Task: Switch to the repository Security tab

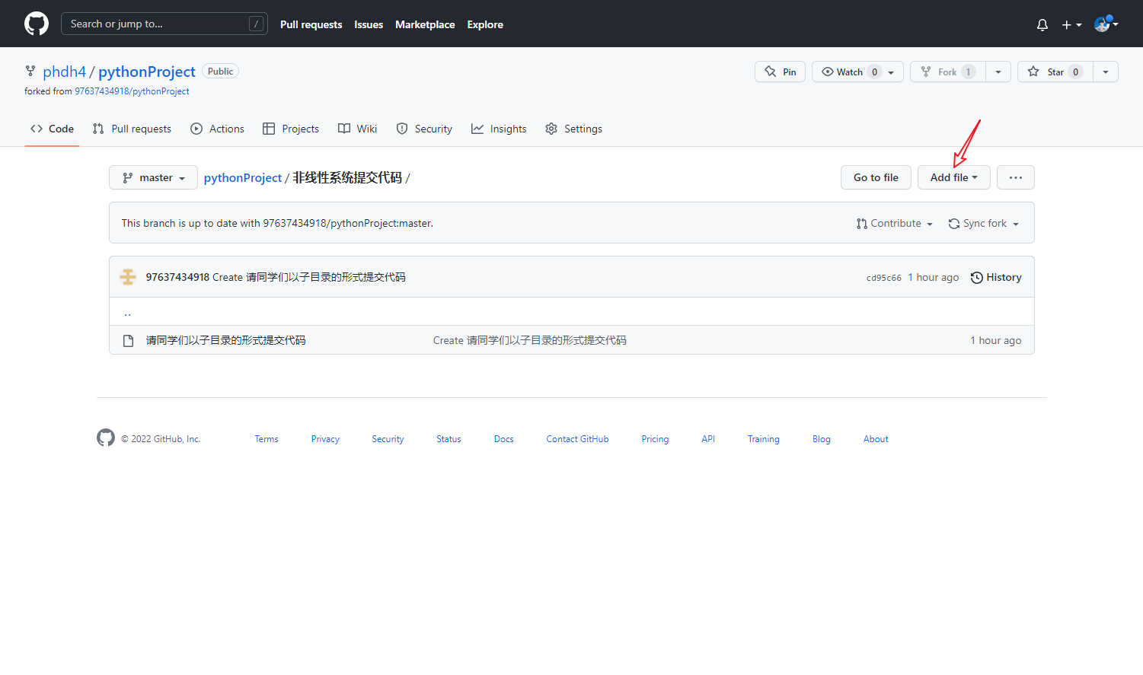Action: point(424,129)
